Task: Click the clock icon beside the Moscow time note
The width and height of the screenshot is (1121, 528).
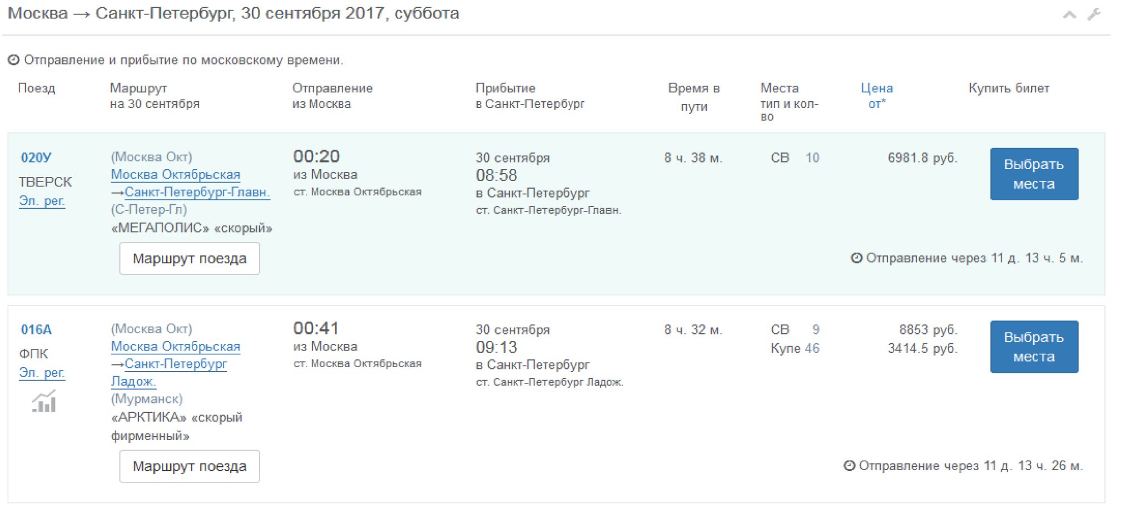Action: coord(13,60)
